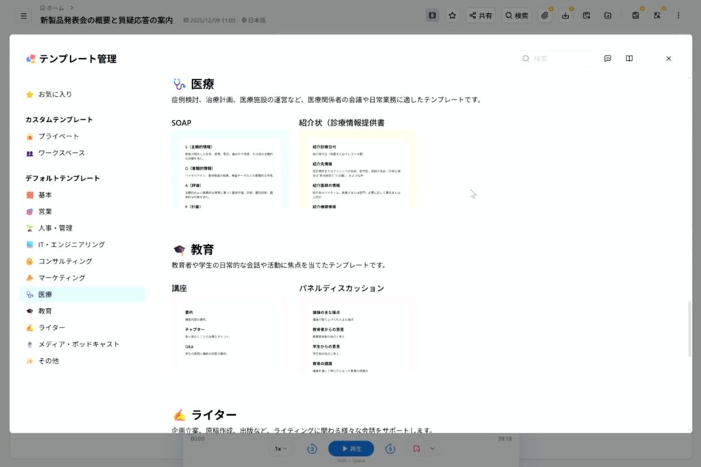Viewport: 701px width, 467px height.
Task: Open the hamburger menu at top left
Action: (x=23, y=15)
